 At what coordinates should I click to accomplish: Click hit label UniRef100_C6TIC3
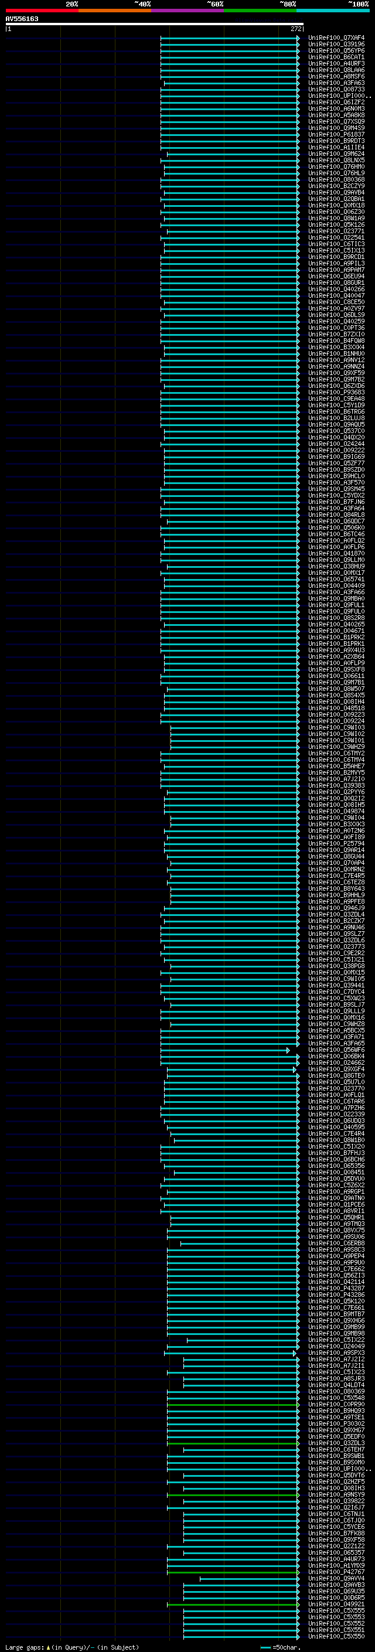336,244
